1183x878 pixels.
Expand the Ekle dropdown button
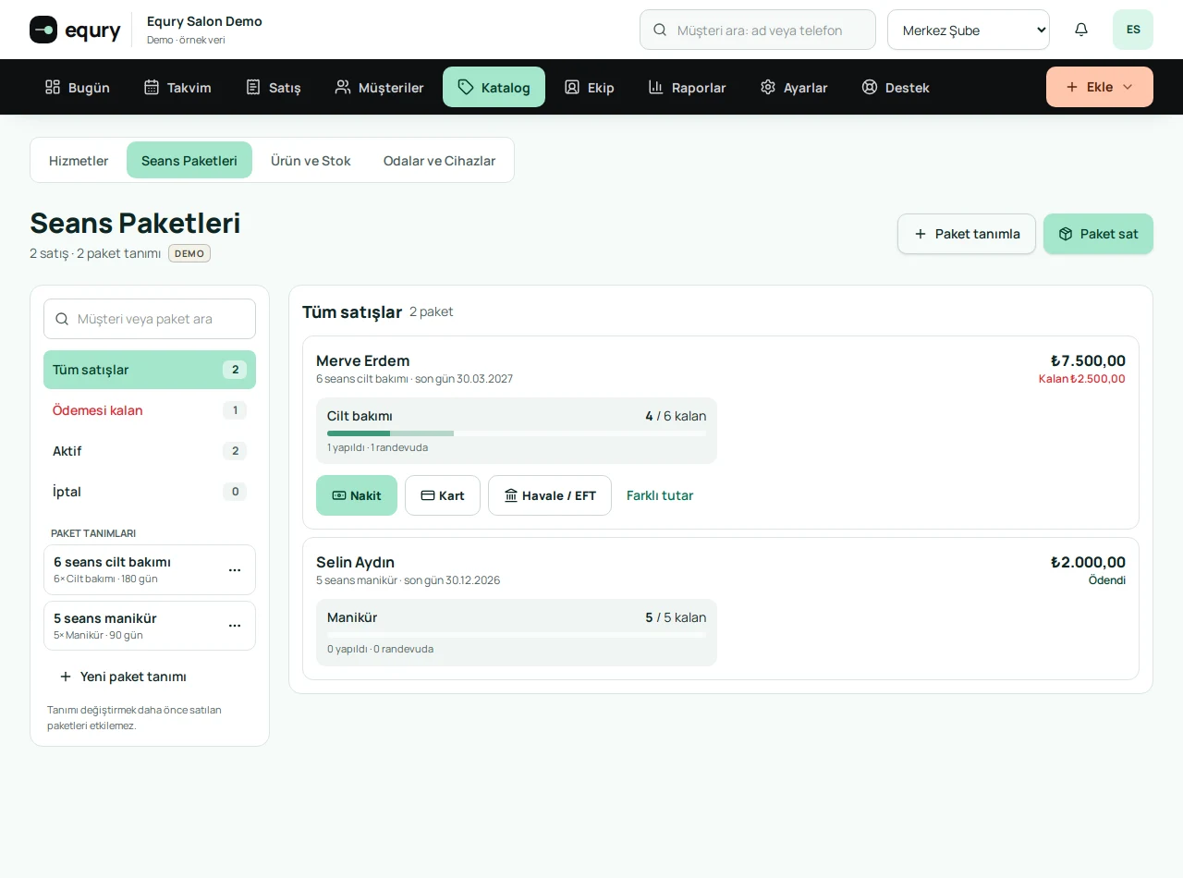pyautogui.click(x=1100, y=87)
